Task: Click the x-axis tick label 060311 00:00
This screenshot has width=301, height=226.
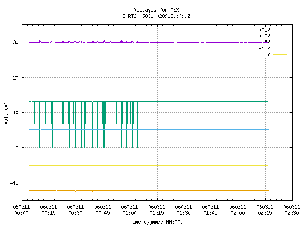Action: pyautogui.click(x=21, y=210)
